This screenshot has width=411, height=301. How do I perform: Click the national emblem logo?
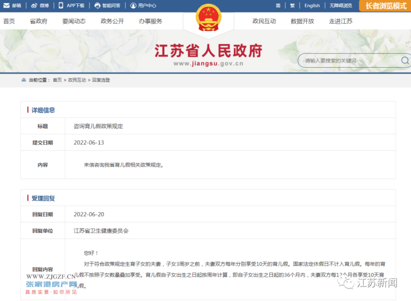(208, 18)
